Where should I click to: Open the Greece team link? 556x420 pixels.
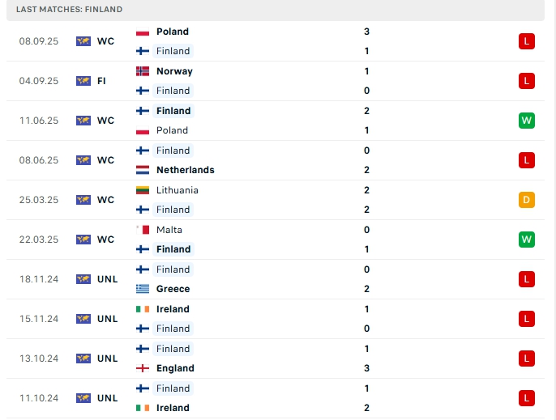[x=173, y=289]
